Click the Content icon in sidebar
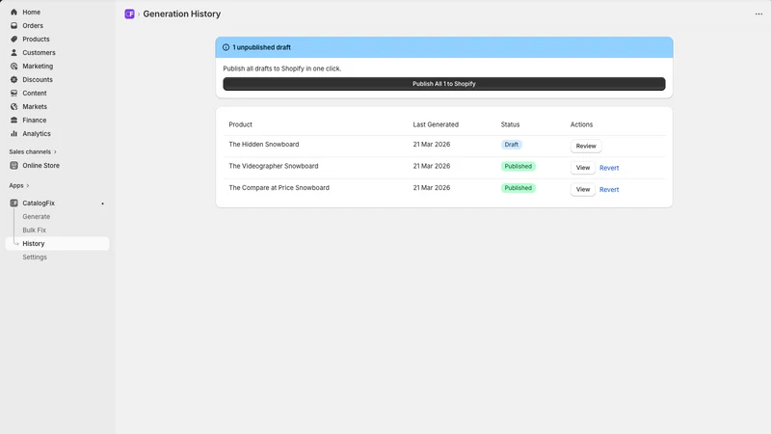The height and width of the screenshot is (434, 771). point(13,93)
